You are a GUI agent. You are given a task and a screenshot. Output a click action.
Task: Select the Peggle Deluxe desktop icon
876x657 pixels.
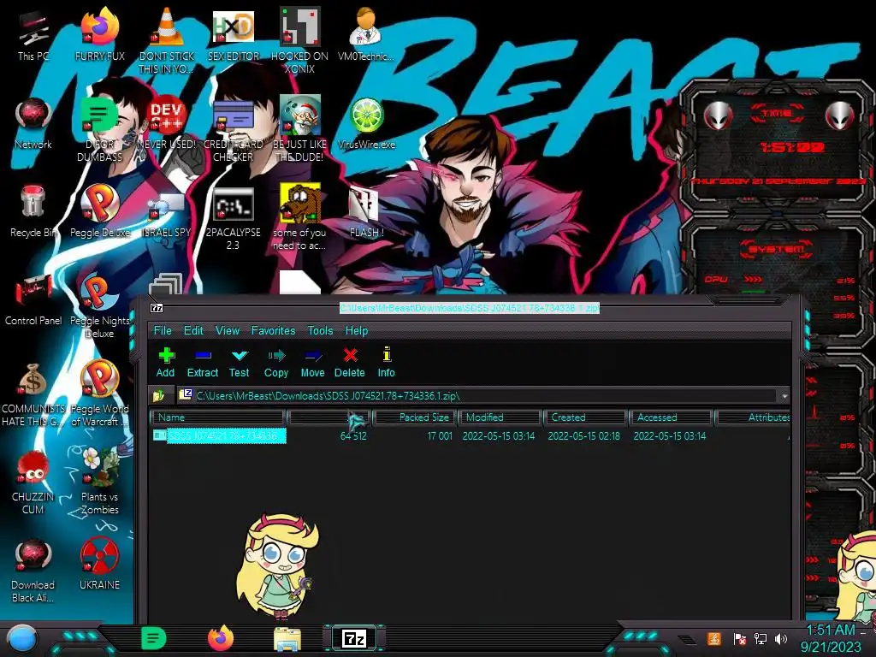pyautogui.click(x=99, y=212)
